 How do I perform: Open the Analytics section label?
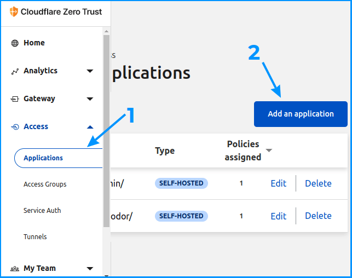[x=41, y=71]
